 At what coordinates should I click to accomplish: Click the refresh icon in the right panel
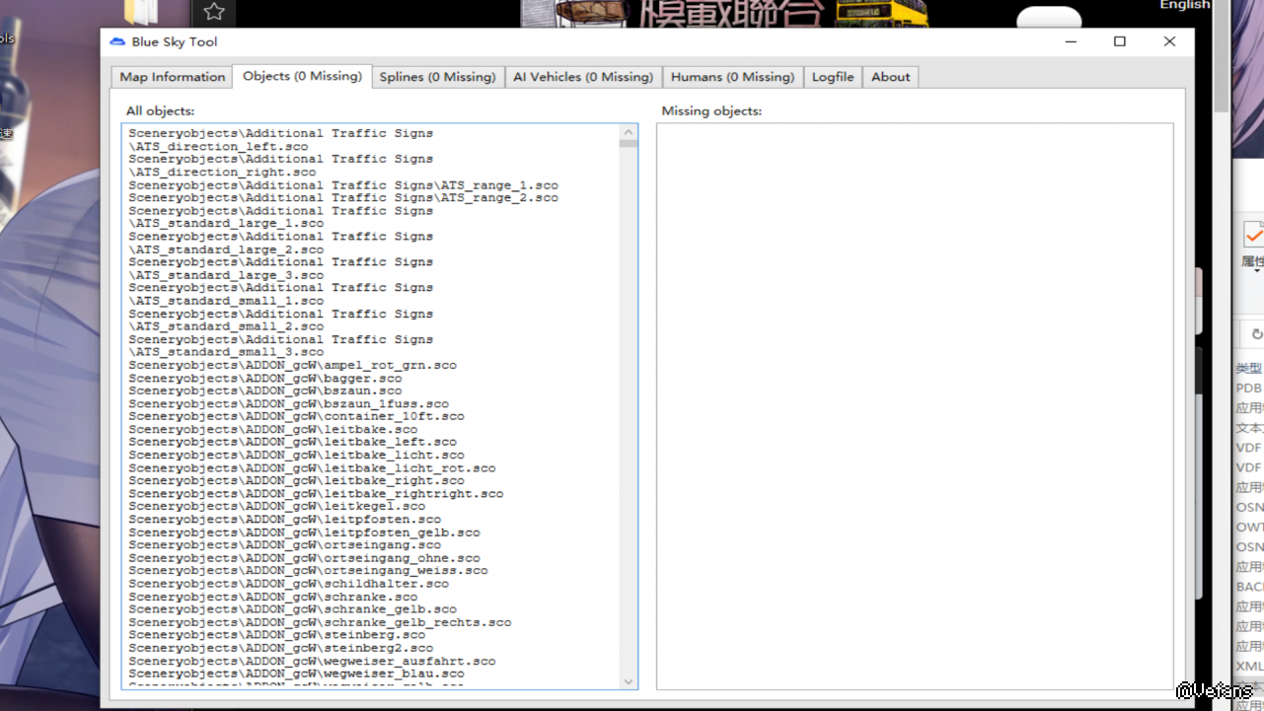[x=1256, y=334]
